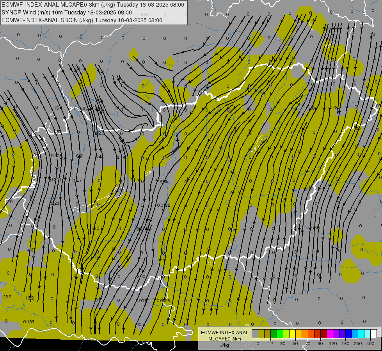Viewport: 382px width, 351px height.
Task: Click the map value 15.4
Action: coord(58,108)
